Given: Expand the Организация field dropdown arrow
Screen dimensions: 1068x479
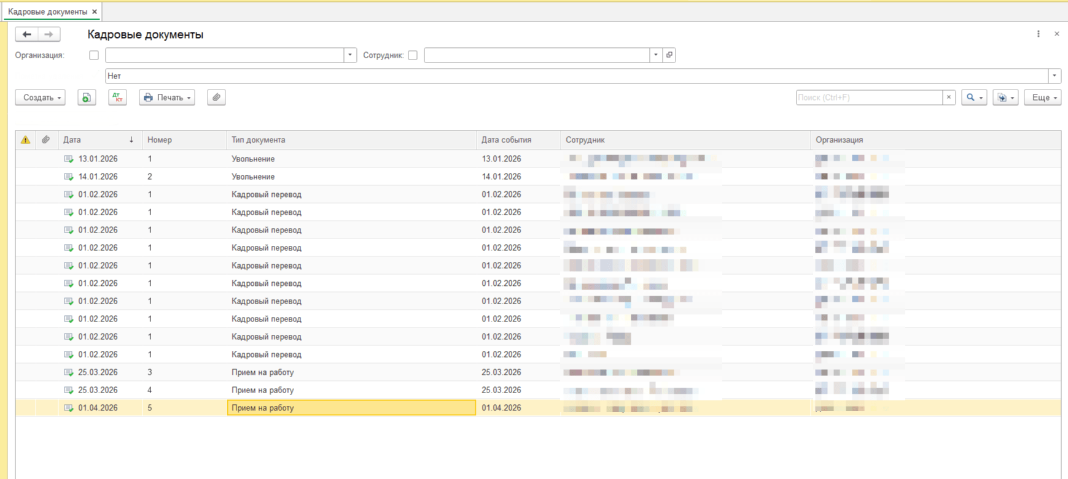Looking at the screenshot, I should pyautogui.click(x=350, y=55).
